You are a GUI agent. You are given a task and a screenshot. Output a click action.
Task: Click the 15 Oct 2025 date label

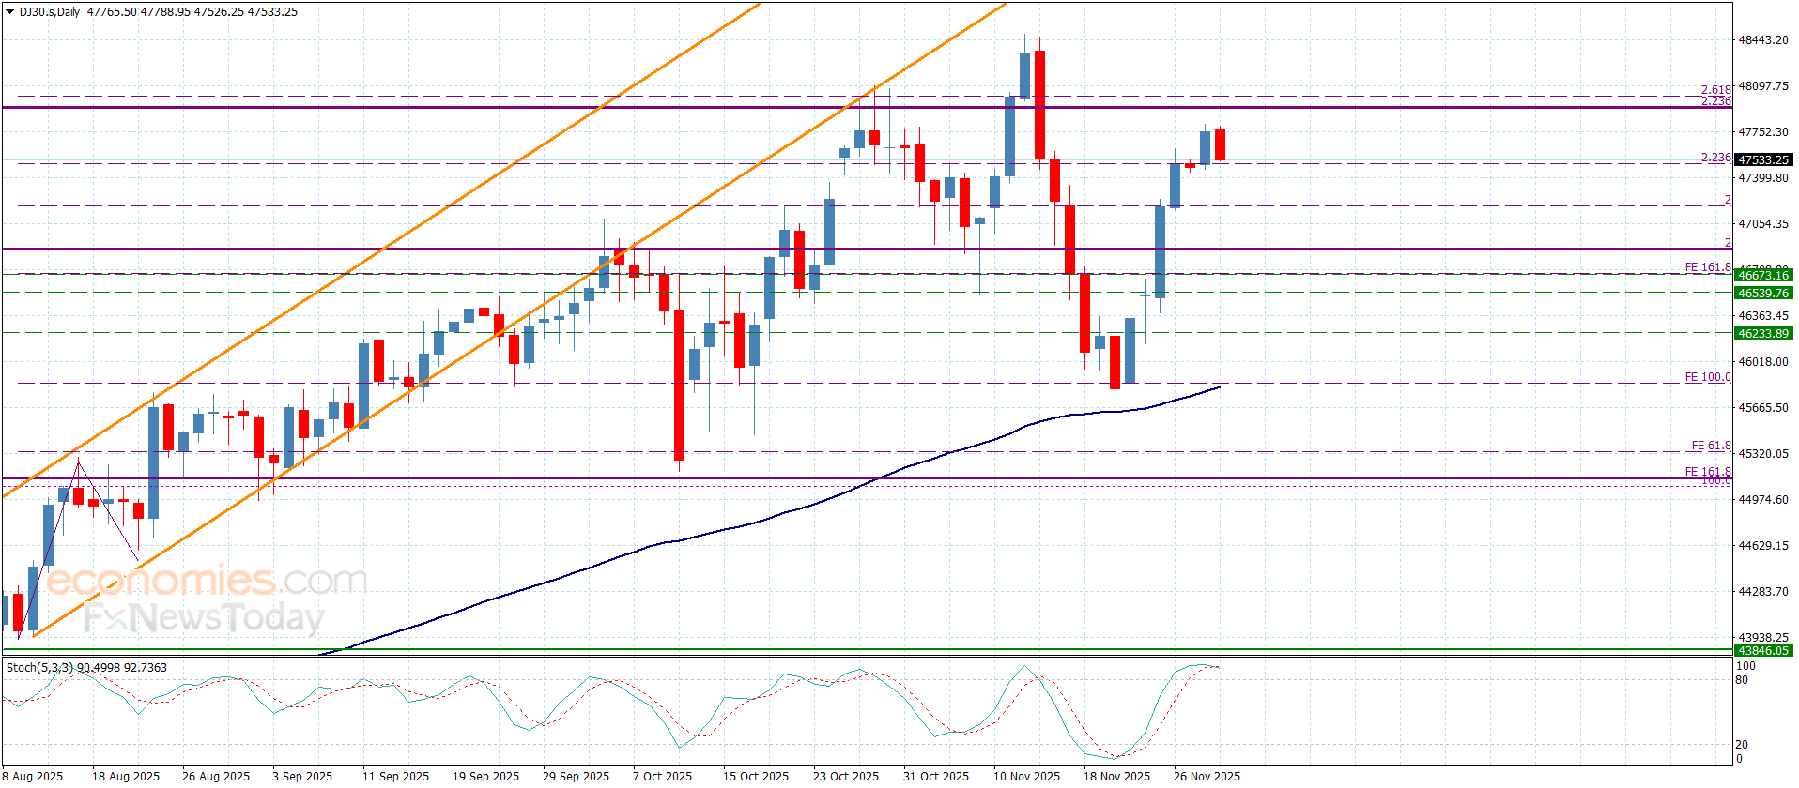point(756,776)
